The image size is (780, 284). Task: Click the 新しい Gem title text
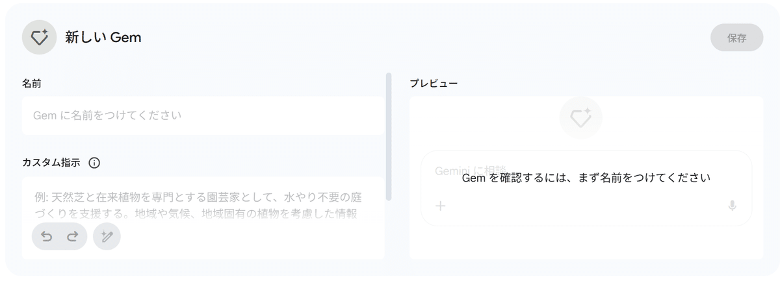(x=103, y=38)
